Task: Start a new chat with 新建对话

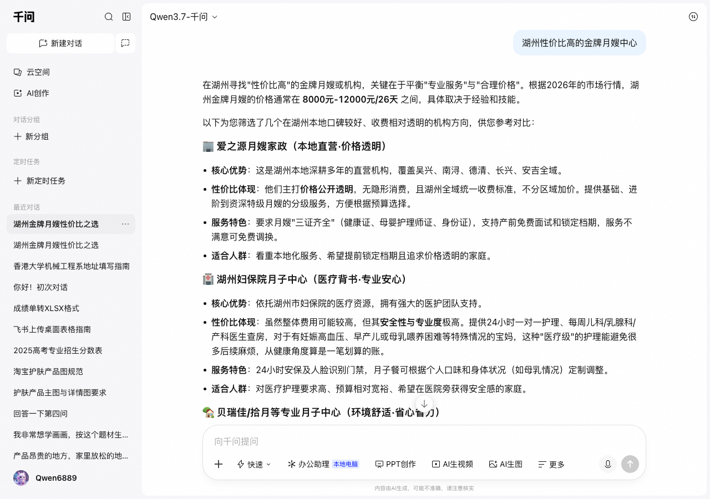Action: 60,43
